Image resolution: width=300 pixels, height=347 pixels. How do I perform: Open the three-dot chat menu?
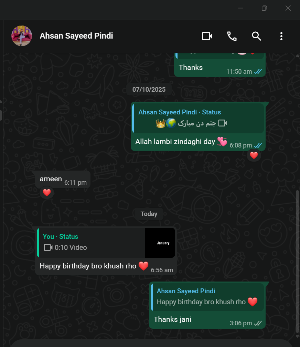tap(281, 36)
